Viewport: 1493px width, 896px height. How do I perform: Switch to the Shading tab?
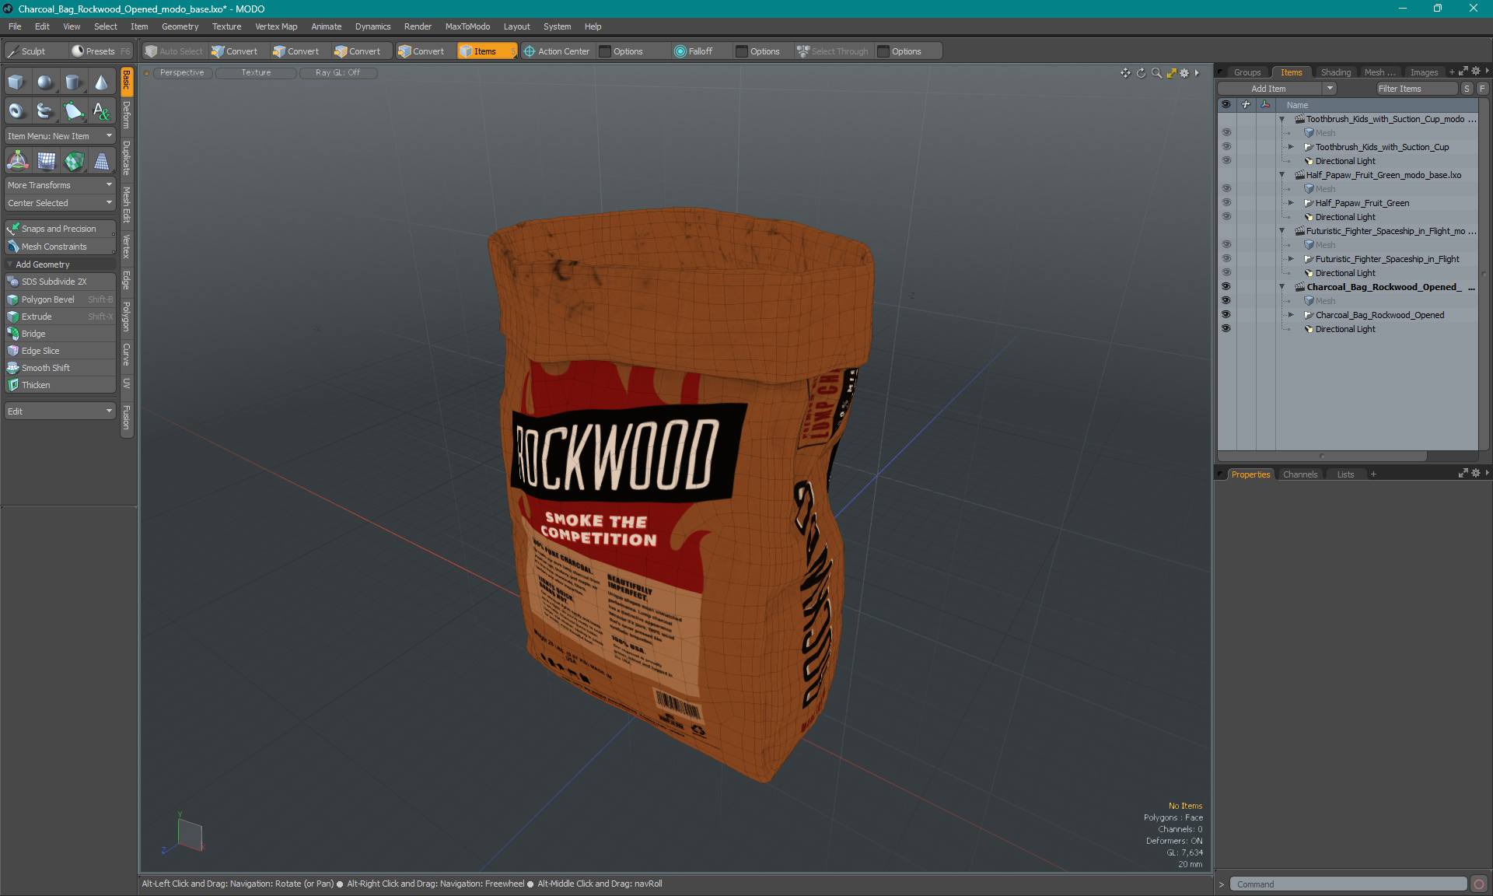tap(1335, 72)
